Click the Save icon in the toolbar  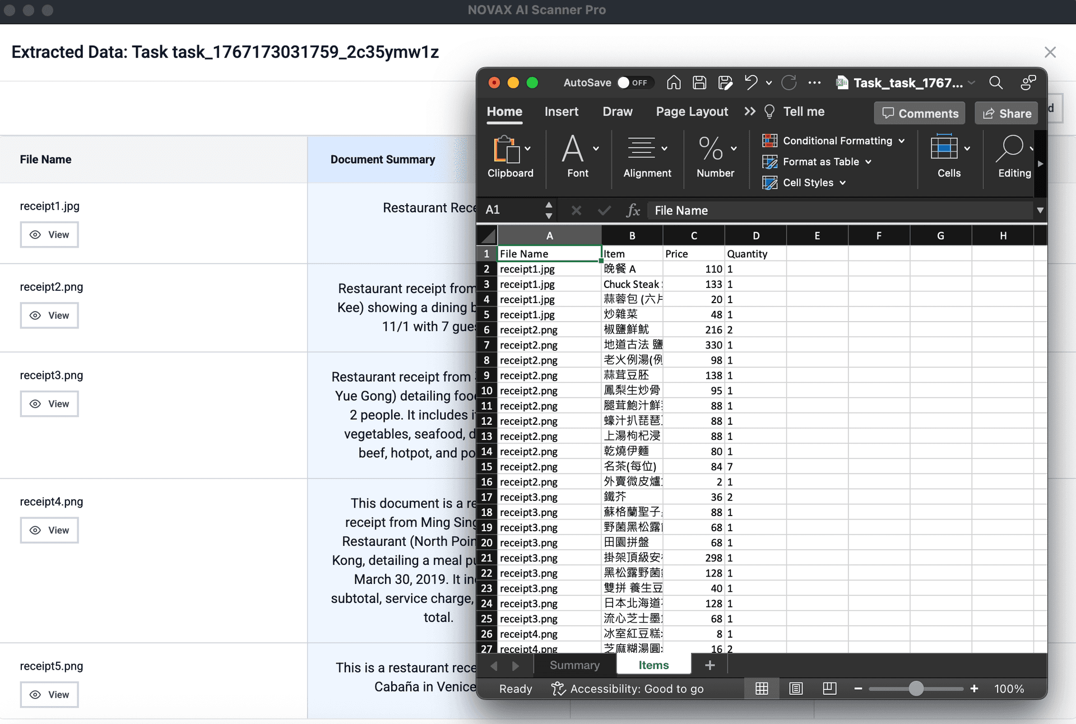pos(699,82)
